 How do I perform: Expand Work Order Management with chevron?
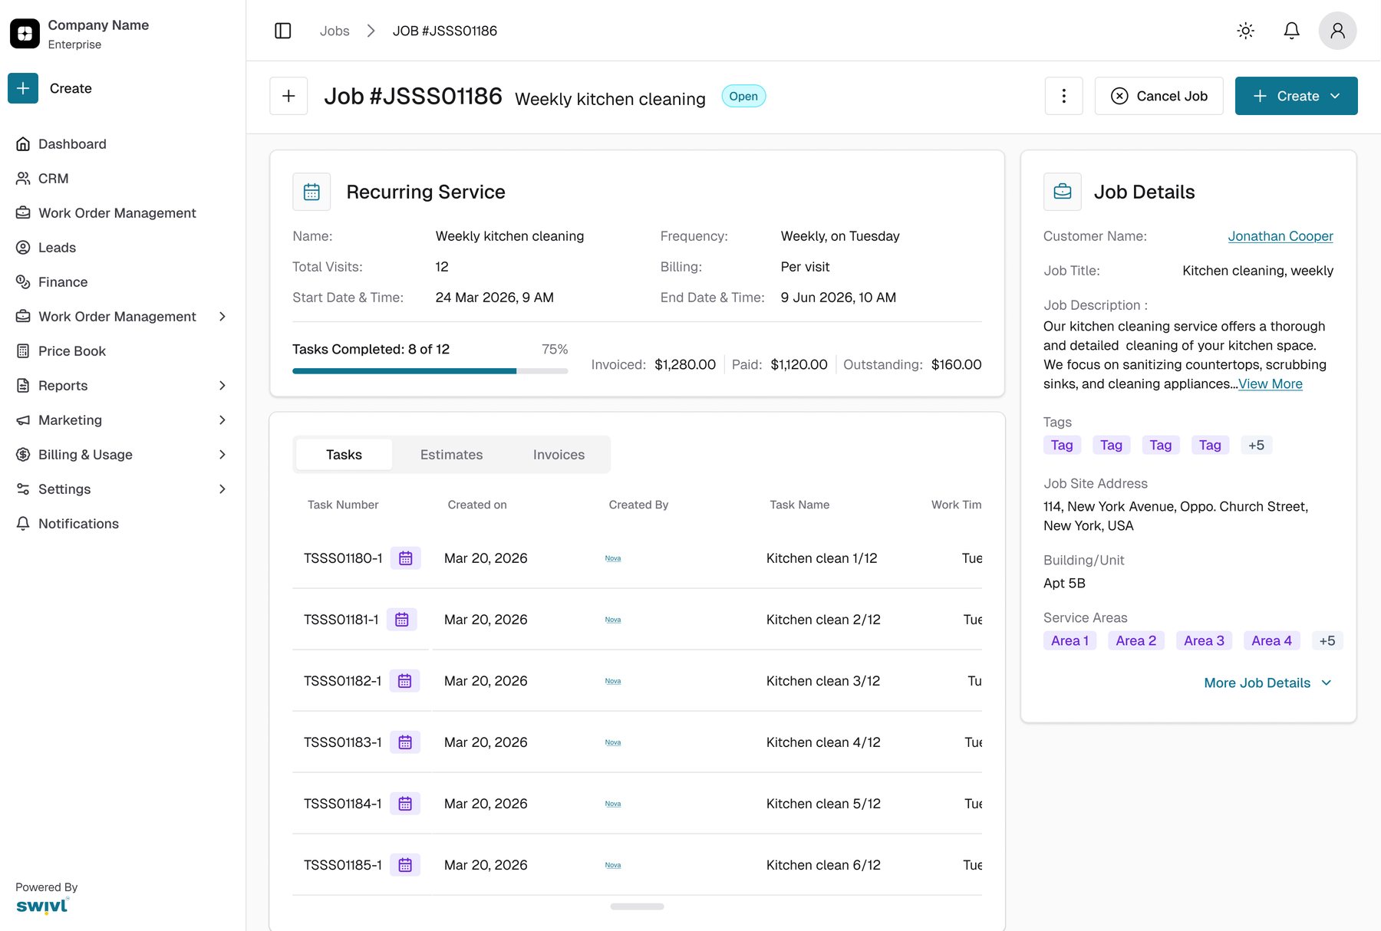tap(222, 317)
